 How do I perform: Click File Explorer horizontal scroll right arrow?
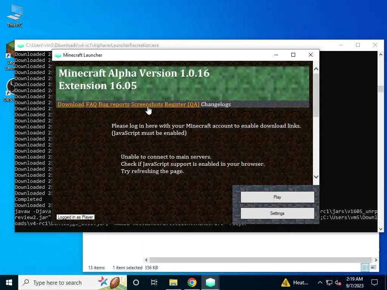(376, 260)
